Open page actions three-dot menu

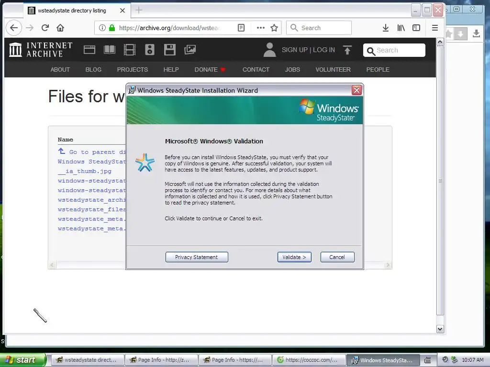pos(261,28)
